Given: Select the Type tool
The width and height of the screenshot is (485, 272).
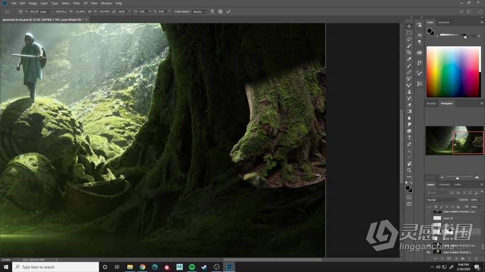Looking at the screenshot, I should (x=409, y=138).
